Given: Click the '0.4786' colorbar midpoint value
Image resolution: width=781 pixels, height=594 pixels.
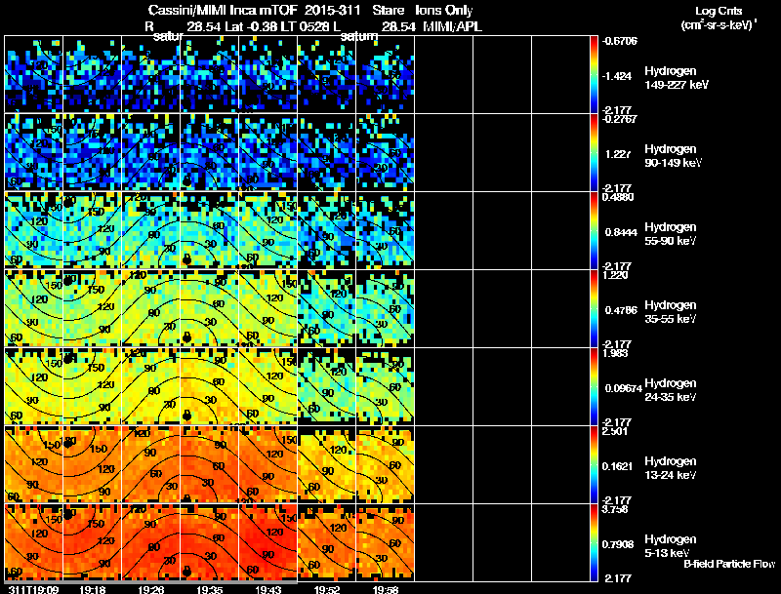Looking at the screenshot, I should [621, 310].
